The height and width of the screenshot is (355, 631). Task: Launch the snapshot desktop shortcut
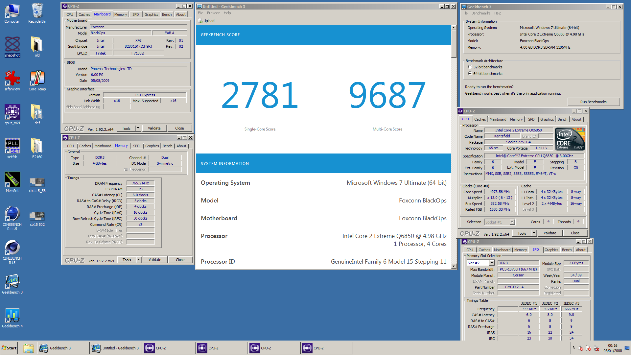(12, 47)
